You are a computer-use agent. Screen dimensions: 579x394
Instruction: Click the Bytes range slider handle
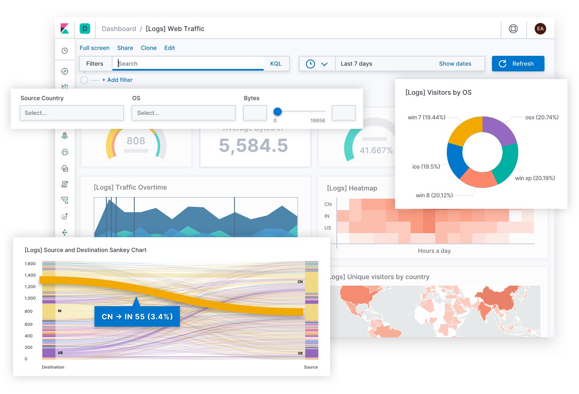pyautogui.click(x=278, y=112)
